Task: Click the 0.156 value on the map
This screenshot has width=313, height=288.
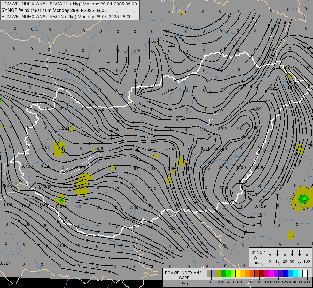Action: click(27, 166)
